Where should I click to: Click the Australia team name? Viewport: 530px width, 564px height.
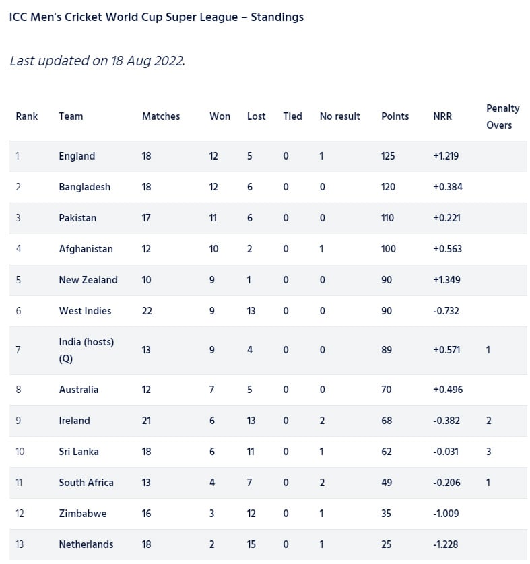tap(78, 390)
